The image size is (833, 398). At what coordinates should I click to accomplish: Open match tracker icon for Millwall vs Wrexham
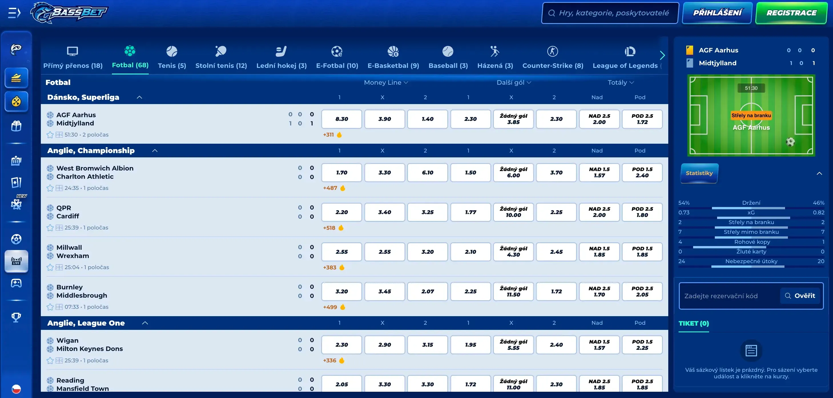(x=59, y=267)
